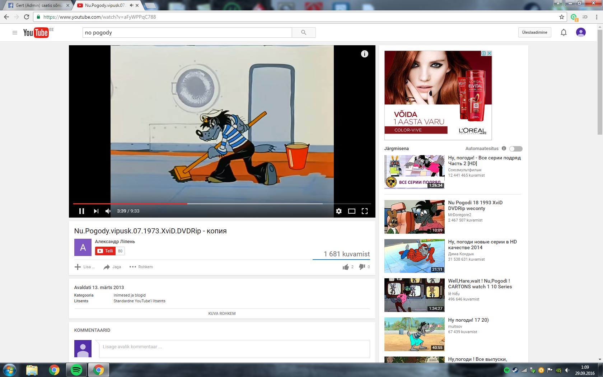Like the video with thumbs up
Viewport: 603px width, 377px height.
pyautogui.click(x=346, y=267)
